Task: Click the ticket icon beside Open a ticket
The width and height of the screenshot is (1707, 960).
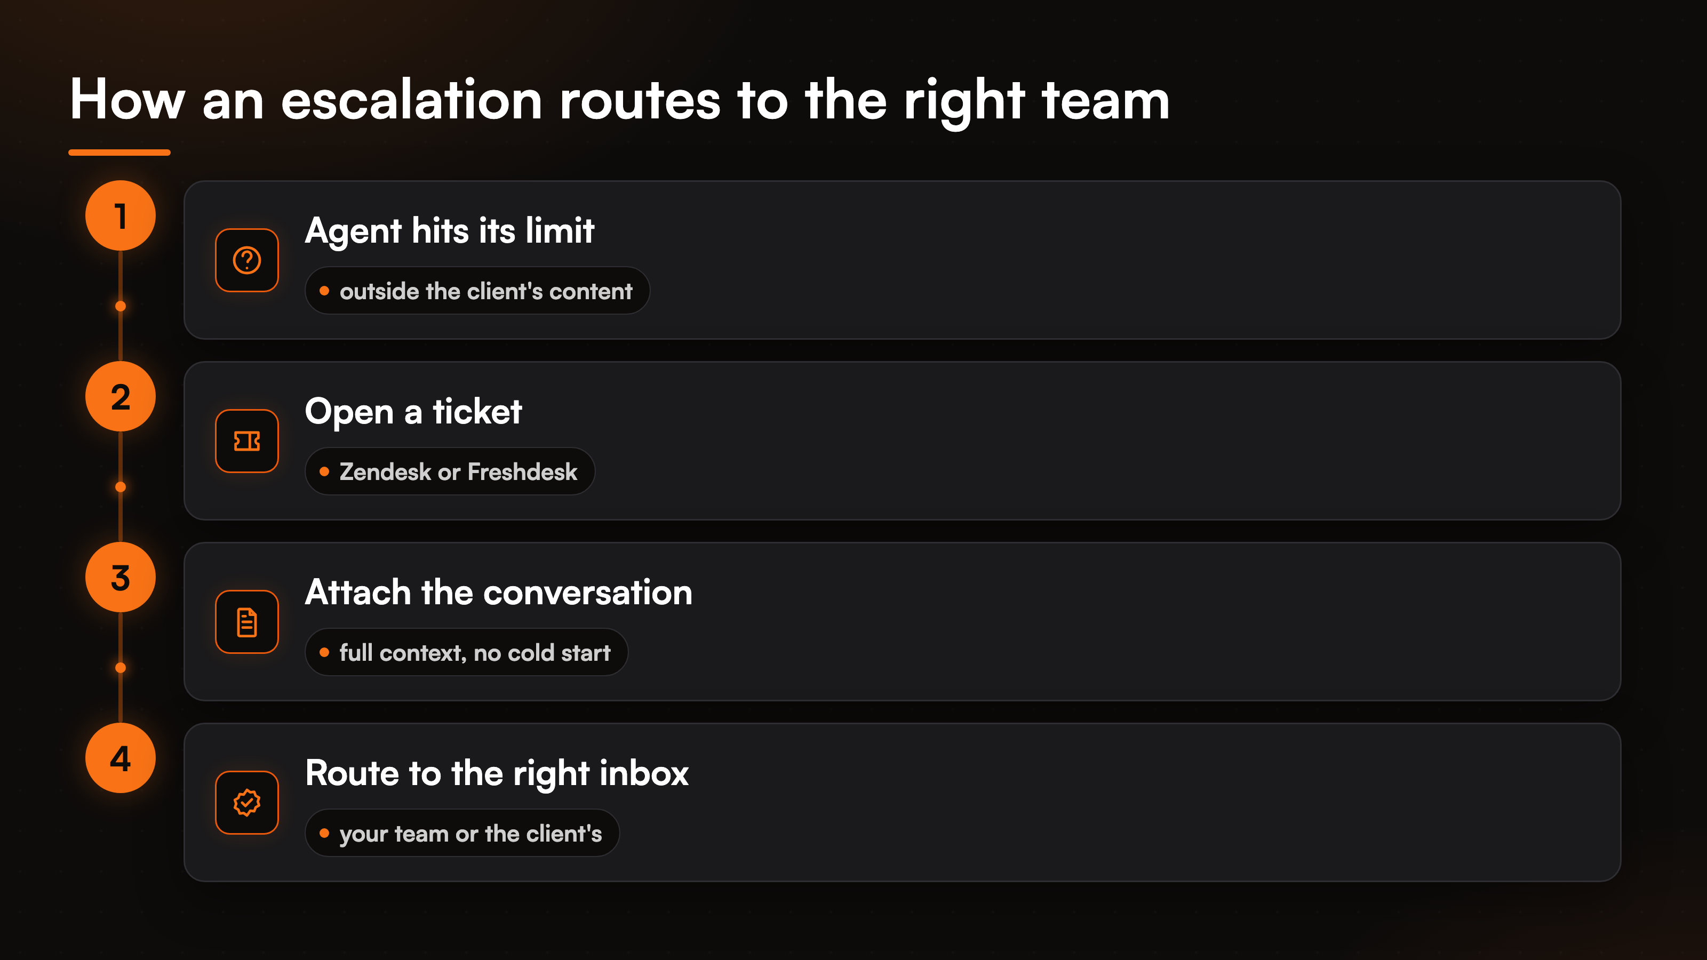Action: pyautogui.click(x=246, y=441)
